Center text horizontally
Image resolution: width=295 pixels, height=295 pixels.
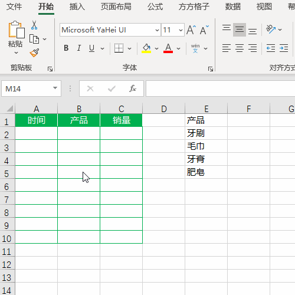pos(240,48)
